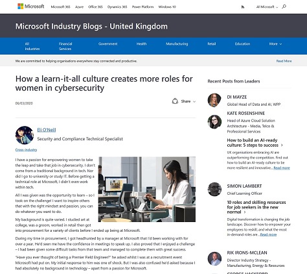Select the Retail tab
307x274 pixels.
click(212, 44)
